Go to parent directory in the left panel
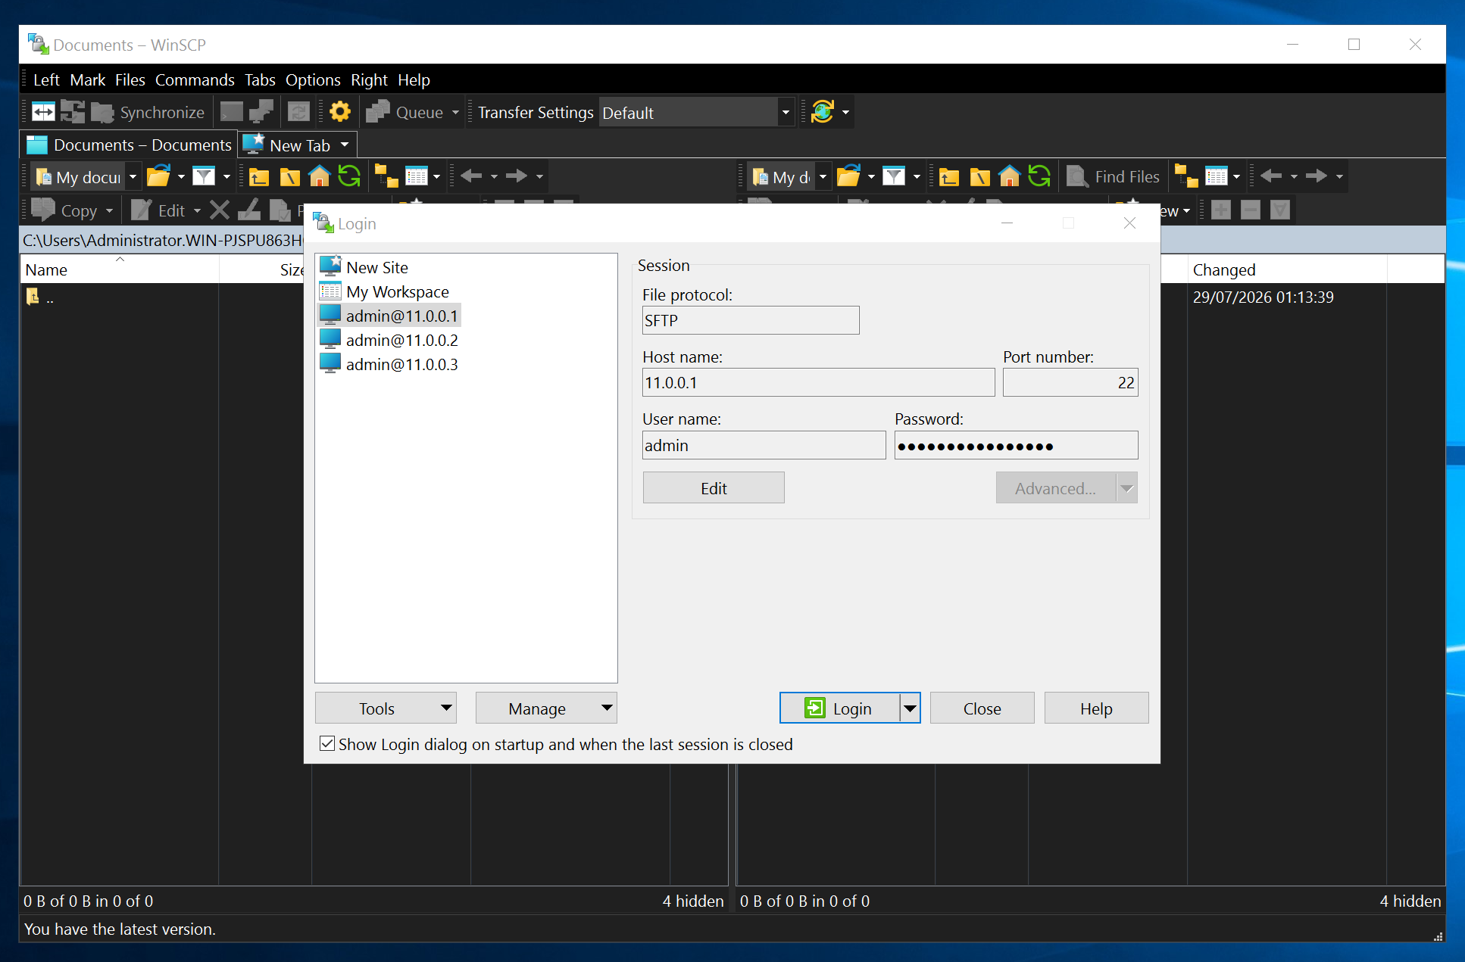The height and width of the screenshot is (962, 1465). (x=259, y=176)
